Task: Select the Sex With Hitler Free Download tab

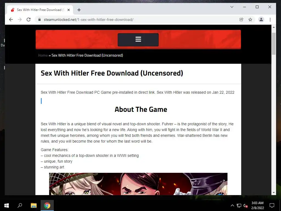Action: (x=40, y=10)
